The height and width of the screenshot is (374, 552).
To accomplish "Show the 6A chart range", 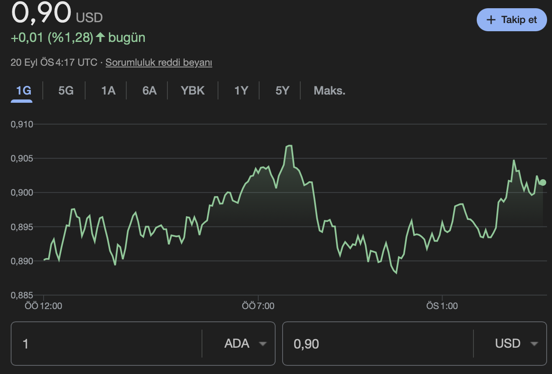I will pos(149,90).
